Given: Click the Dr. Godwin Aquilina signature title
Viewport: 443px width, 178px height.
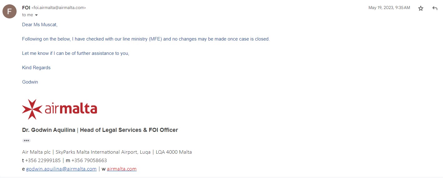Looking at the screenshot, I should pyautogui.click(x=100, y=130).
